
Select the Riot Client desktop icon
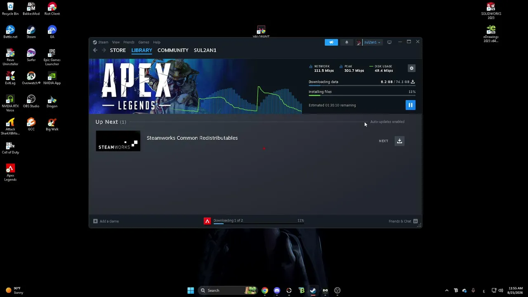click(52, 9)
